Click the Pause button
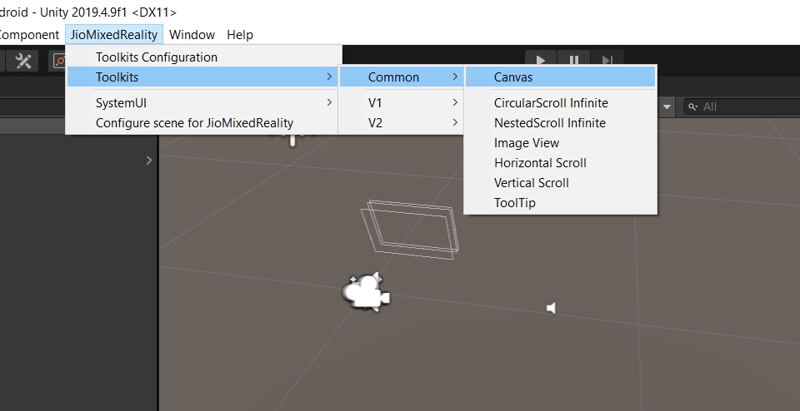Screen dimensions: 800x411 574,60
